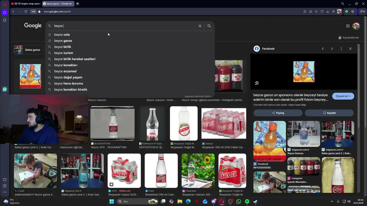Open Spotify from taskbar
This screenshot has width=367, height=206.
tap(247, 201)
